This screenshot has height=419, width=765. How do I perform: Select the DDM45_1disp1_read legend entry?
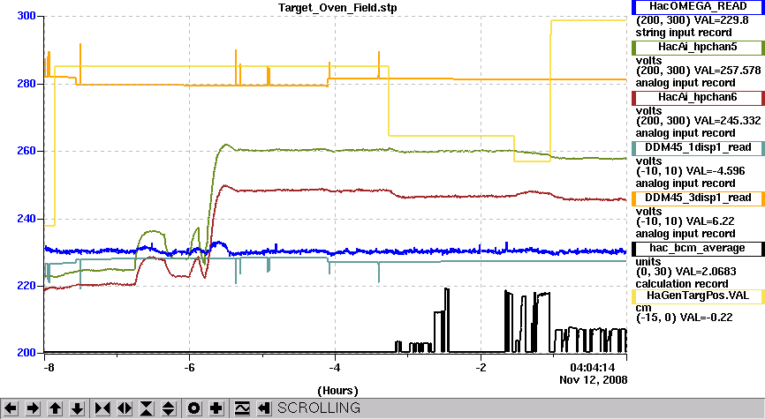[698, 147]
